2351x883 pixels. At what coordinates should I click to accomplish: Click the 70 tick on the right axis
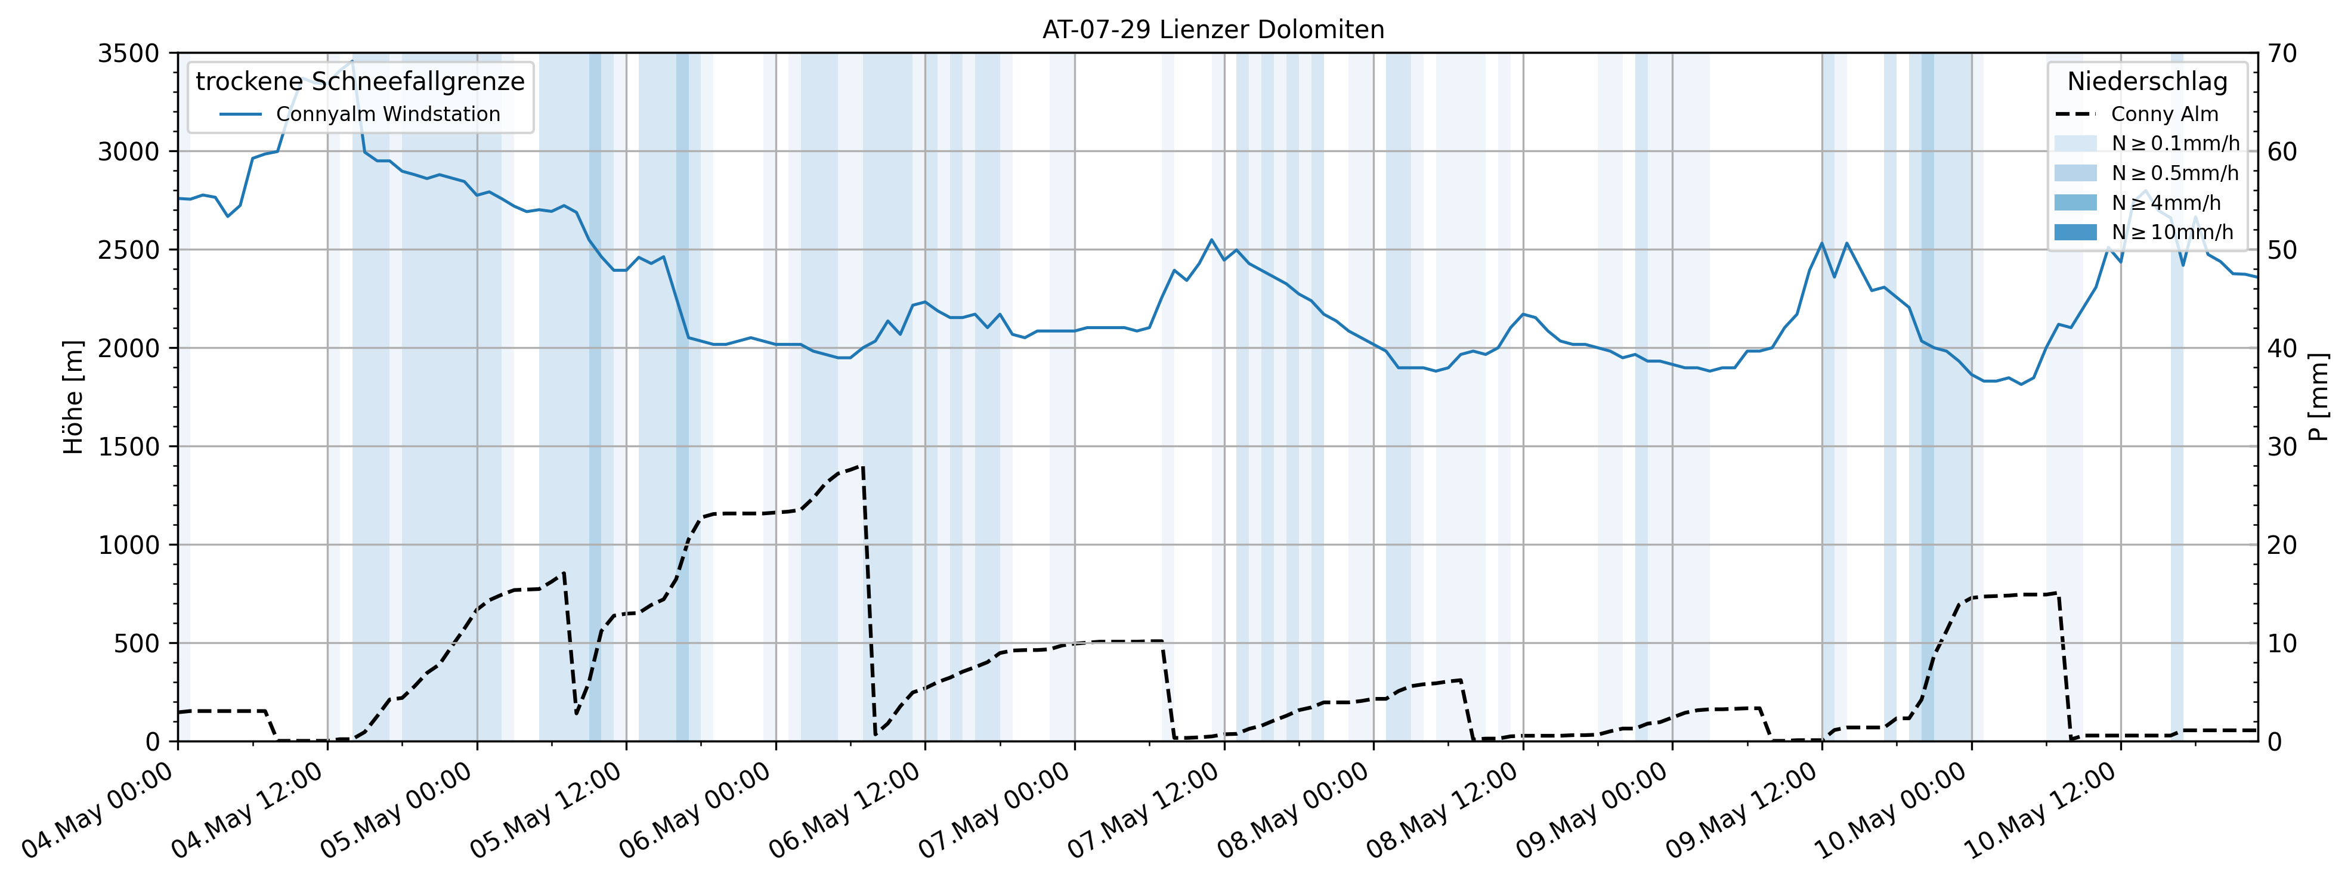click(x=2282, y=54)
